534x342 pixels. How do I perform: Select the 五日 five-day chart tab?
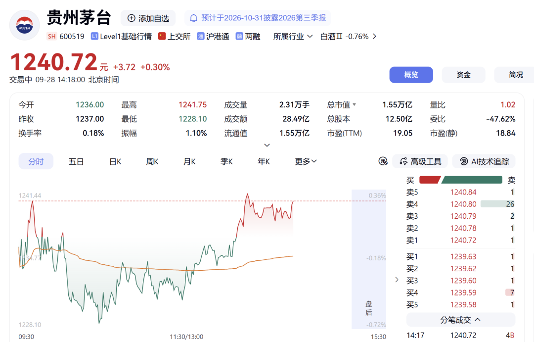coord(76,161)
